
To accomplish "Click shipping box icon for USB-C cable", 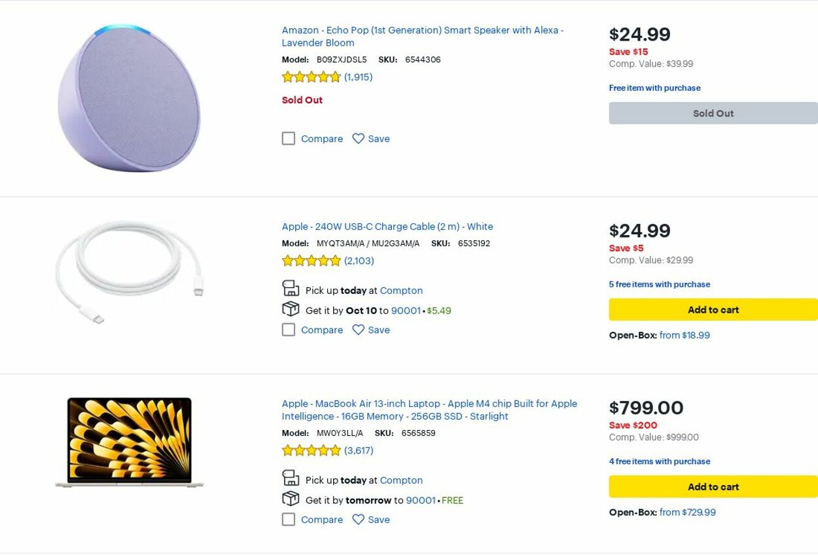I will [291, 309].
